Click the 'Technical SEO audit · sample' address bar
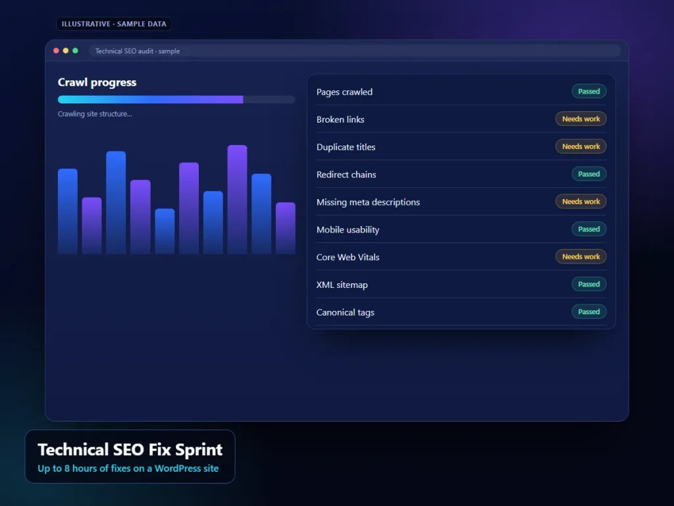The width and height of the screenshot is (674, 506). click(x=355, y=51)
